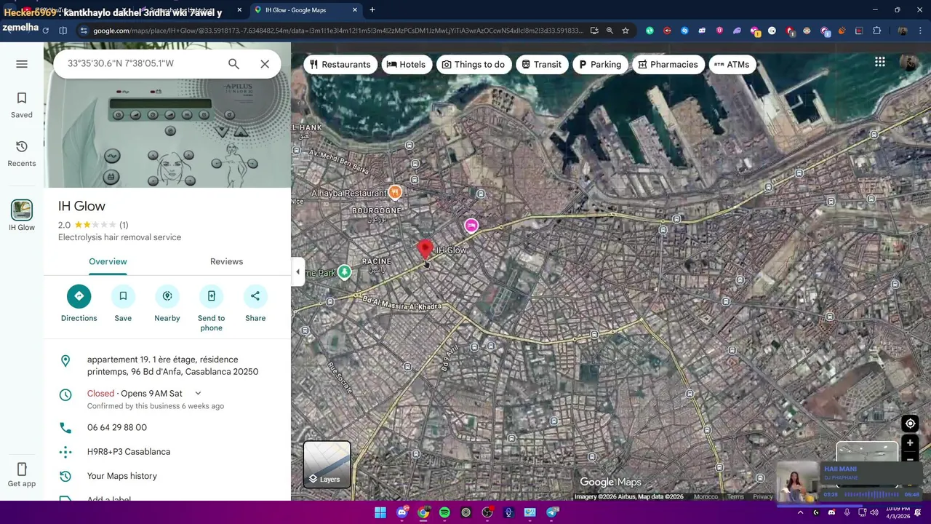Click the Alhayba Restaurant map marker
The image size is (931, 524).
[395, 192]
